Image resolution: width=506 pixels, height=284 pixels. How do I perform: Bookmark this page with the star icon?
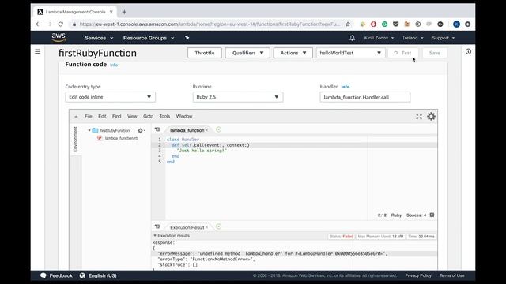coord(348,24)
